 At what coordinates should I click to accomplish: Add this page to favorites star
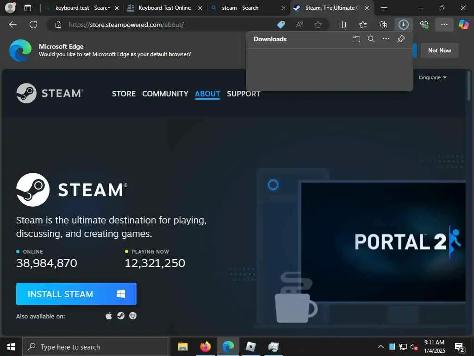(x=318, y=25)
